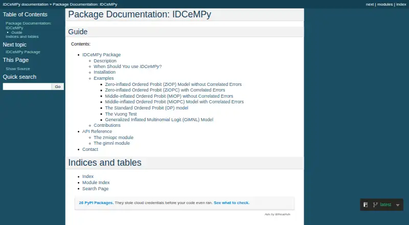Open The Vuong Test link
Screen dimensions: 409x225
pyautogui.click(x=121, y=114)
